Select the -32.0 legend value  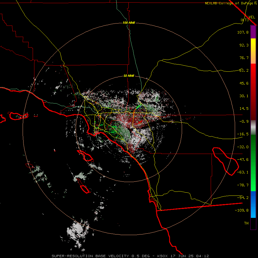(x=243, y=147)
